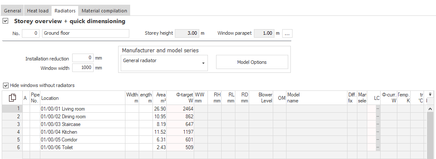Screen dimensions: 436x159
Task: Click the RD mm column header
Action: (x=242, y=98)
